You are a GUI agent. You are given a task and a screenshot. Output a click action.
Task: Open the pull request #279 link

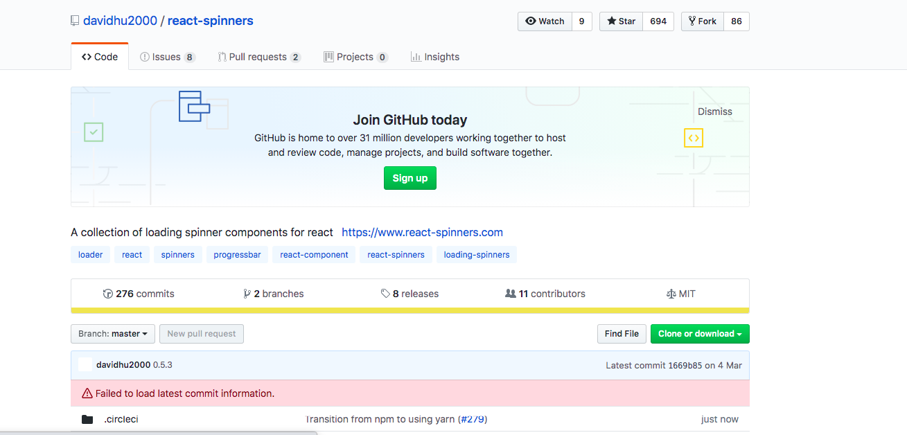click(x=473, y=419)
